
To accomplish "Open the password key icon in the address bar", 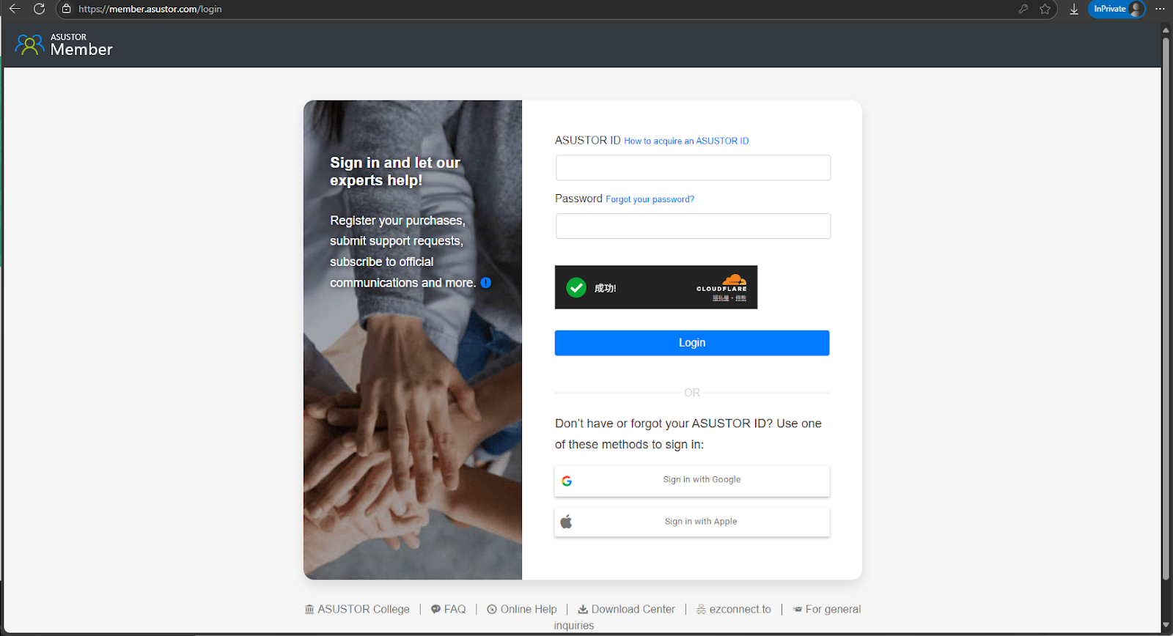I will coord(1023,9).
